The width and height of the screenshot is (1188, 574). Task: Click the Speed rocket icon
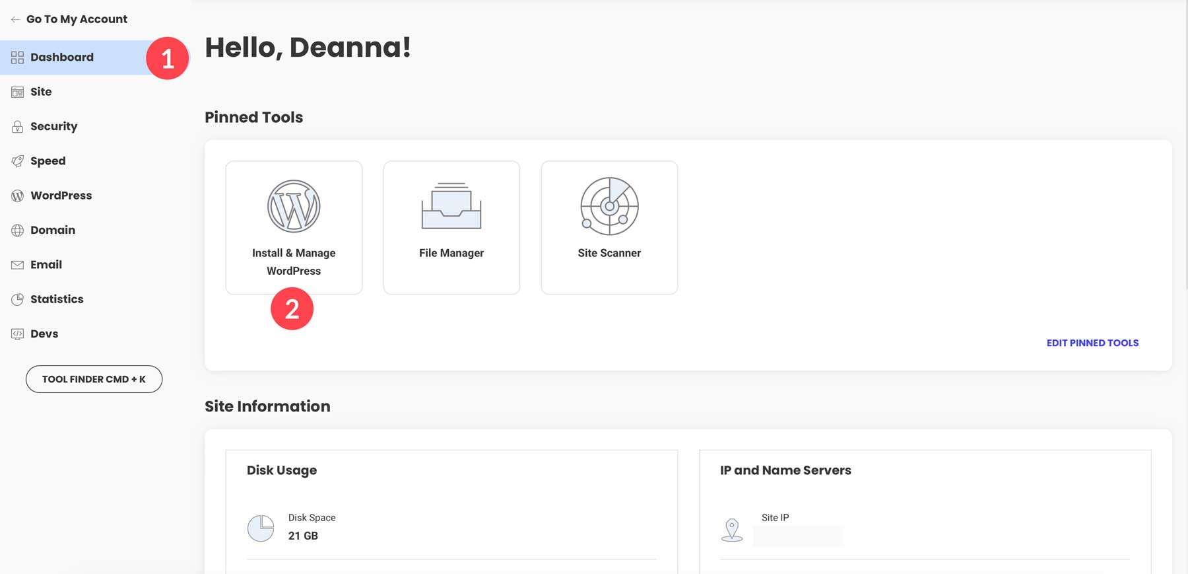click(x=18, y=161)
